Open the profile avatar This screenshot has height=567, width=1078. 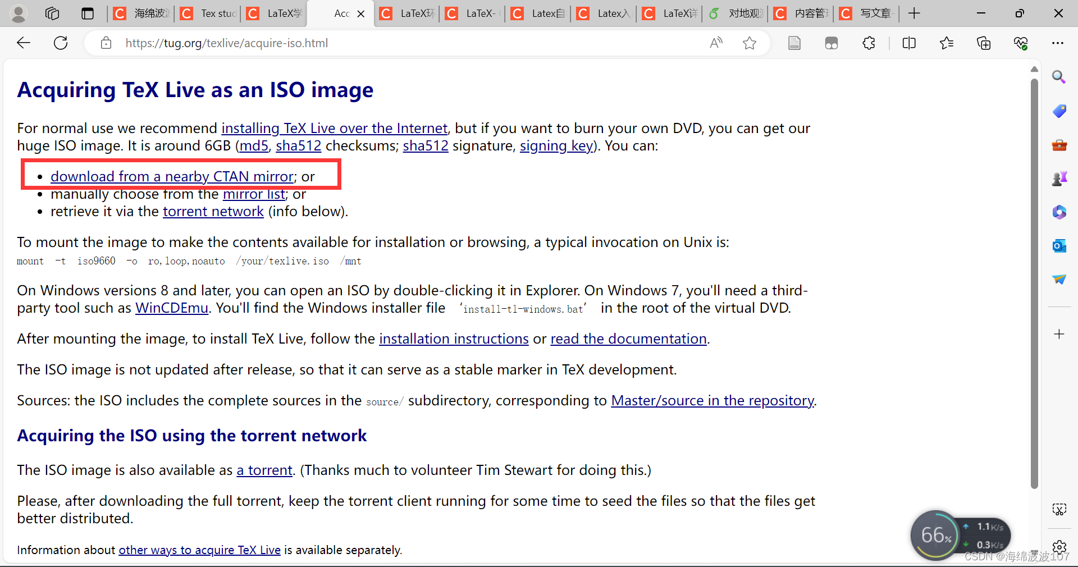pos(19,13)
